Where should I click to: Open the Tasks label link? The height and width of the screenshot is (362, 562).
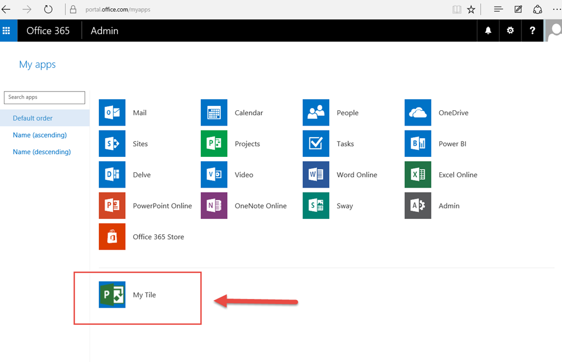coord(345,144)
